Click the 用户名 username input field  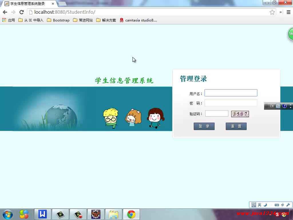pos(231,93)
